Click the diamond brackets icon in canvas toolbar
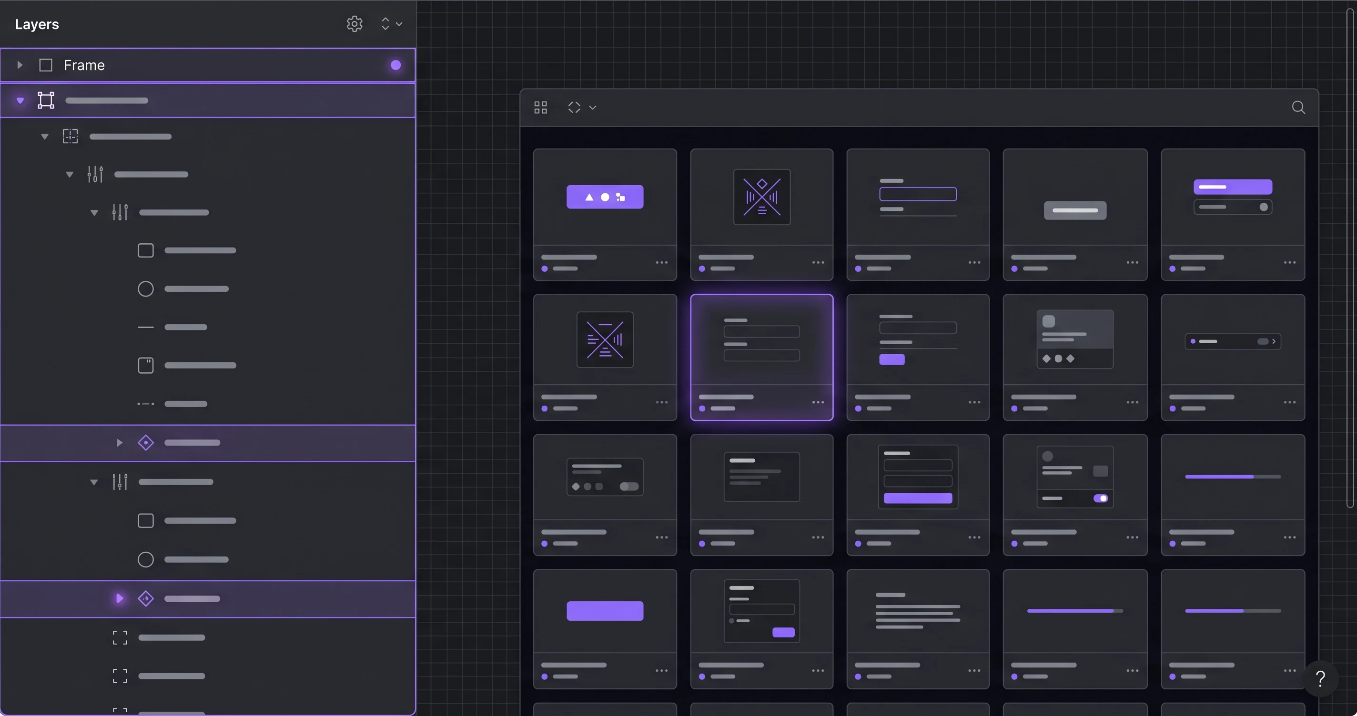 point(574,108)
